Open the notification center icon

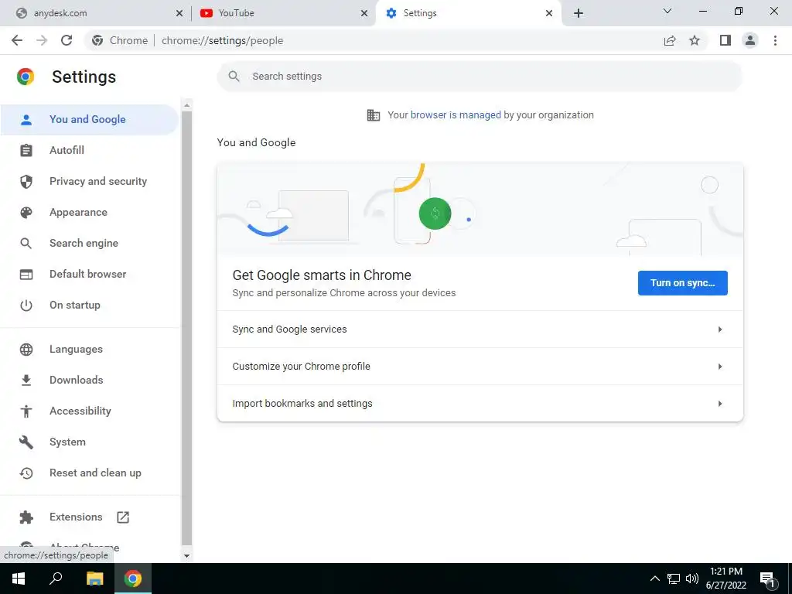pyautogui.click(x=768, y=580)
